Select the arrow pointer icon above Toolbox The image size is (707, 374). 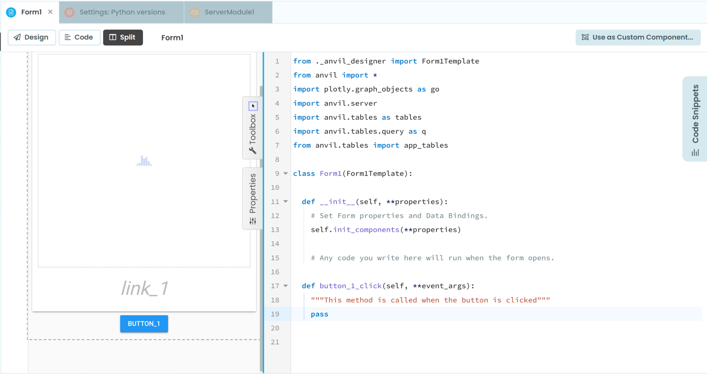[x=253, y=105]
